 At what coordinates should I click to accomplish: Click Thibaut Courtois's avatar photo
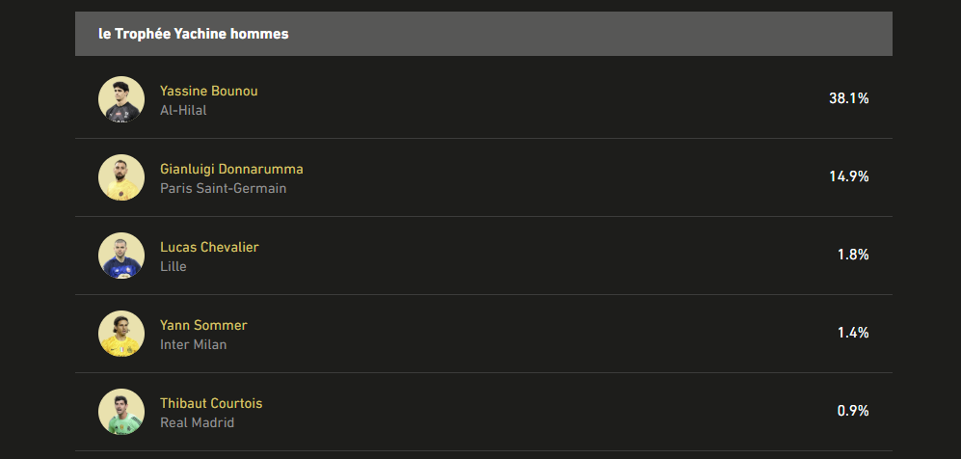point(121,412)
